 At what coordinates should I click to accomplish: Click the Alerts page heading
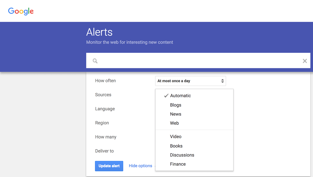pyautogui.click(x=99, y=32)
